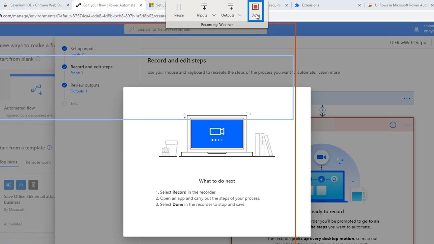Click the Review outputs step
This screenshot has width=434, height=244.
(85, 85)
